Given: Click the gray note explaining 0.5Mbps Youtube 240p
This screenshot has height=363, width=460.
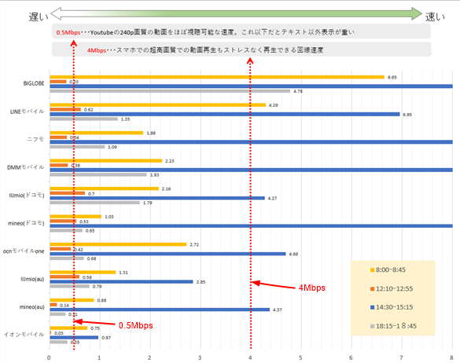Looking at the screenshot, I should pos(241,31).
